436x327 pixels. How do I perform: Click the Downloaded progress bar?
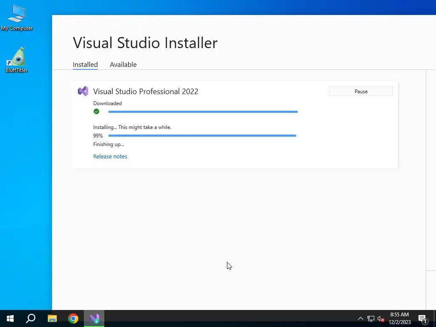coord(203,112)
